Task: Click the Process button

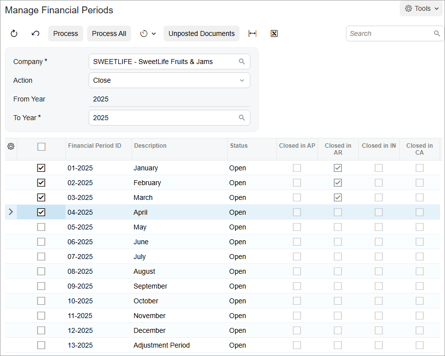Action: coord(66,33)
